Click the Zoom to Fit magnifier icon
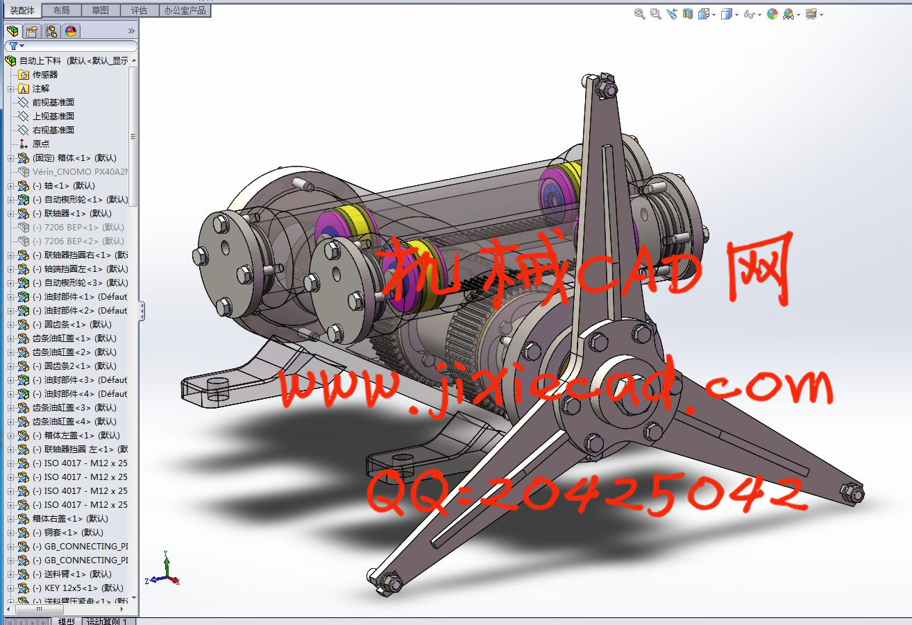 (639, 14)
